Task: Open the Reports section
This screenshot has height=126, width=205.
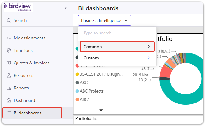Action: 21,88
